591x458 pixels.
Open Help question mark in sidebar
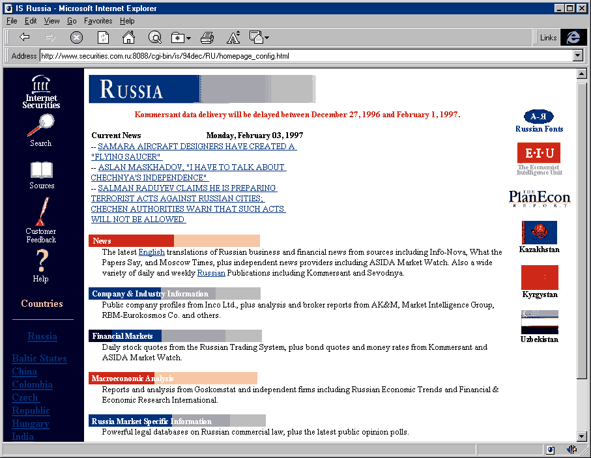click(x=40, y=261)
